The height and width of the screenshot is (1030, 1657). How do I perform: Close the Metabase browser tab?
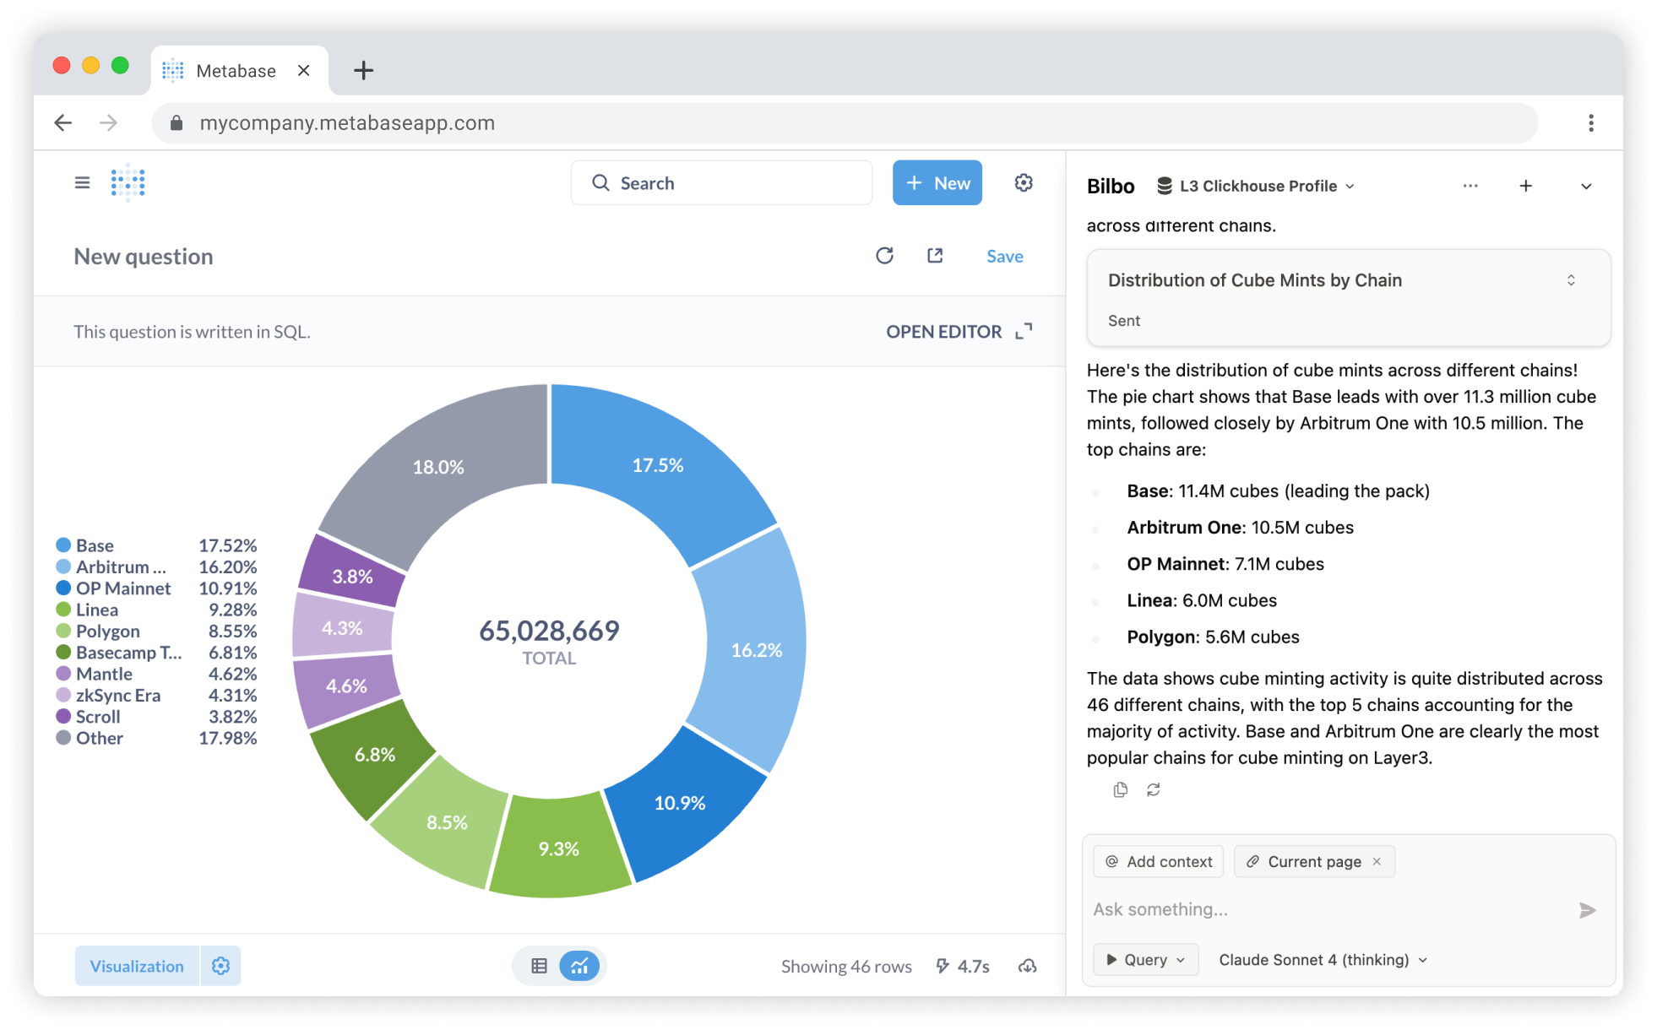(x=304, y=71)
